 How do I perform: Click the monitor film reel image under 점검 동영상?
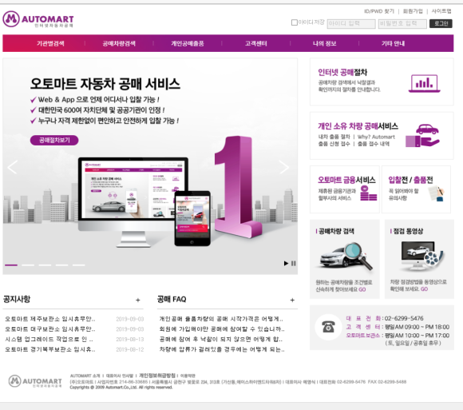coord(421,257)
